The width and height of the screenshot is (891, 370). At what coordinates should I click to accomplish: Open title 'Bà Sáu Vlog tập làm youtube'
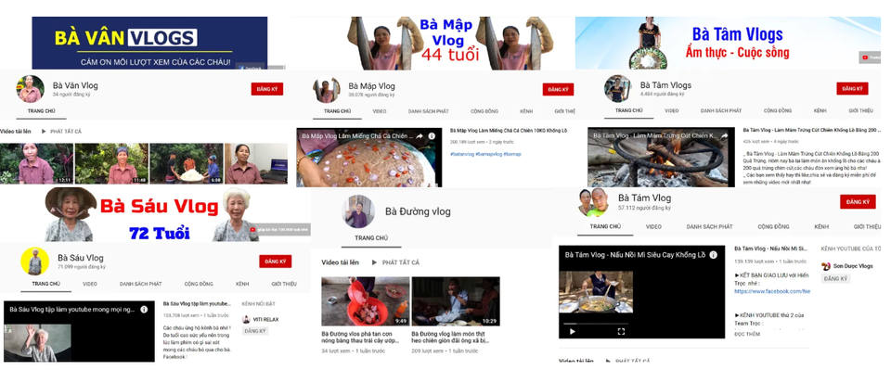click(197, 304)
